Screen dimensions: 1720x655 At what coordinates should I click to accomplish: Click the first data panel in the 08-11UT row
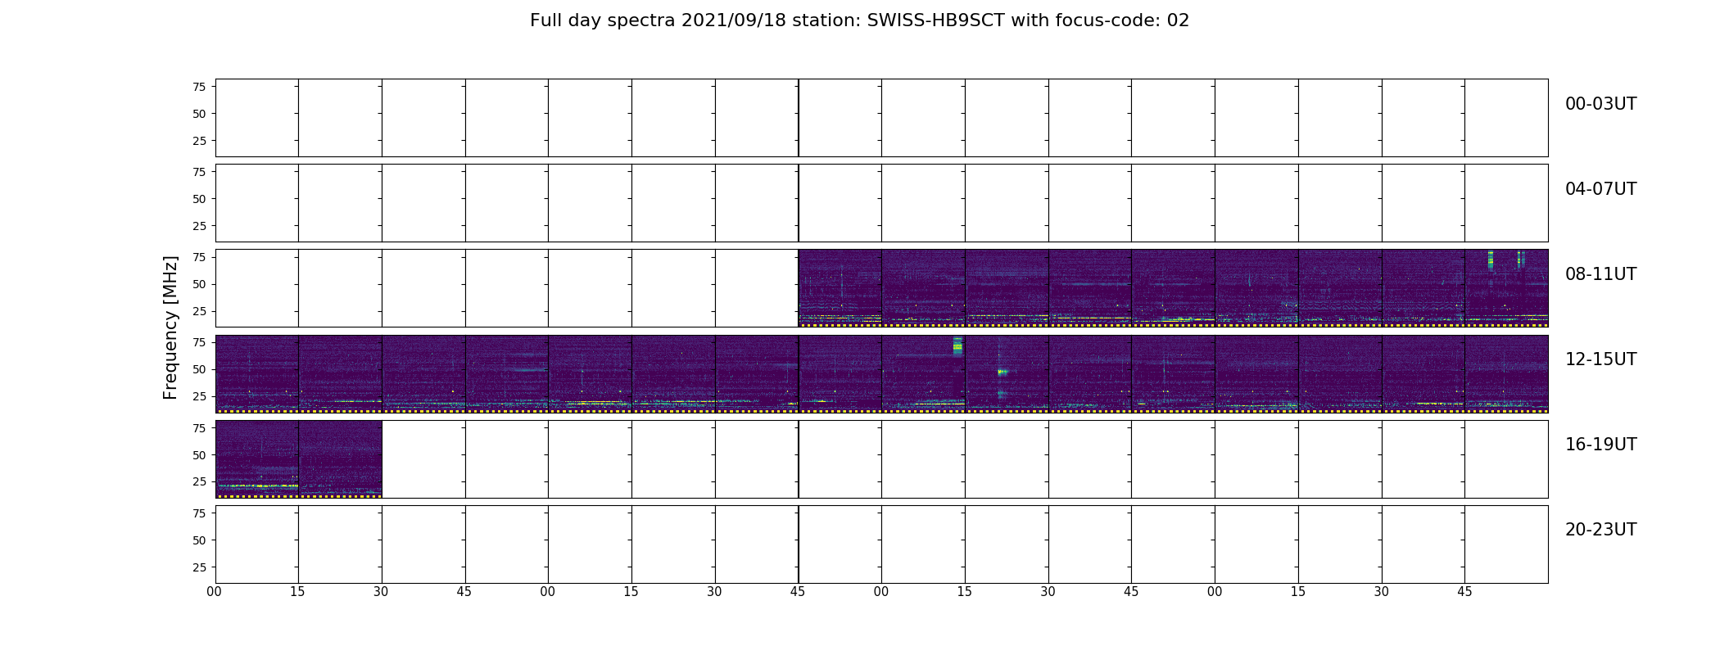840,288
